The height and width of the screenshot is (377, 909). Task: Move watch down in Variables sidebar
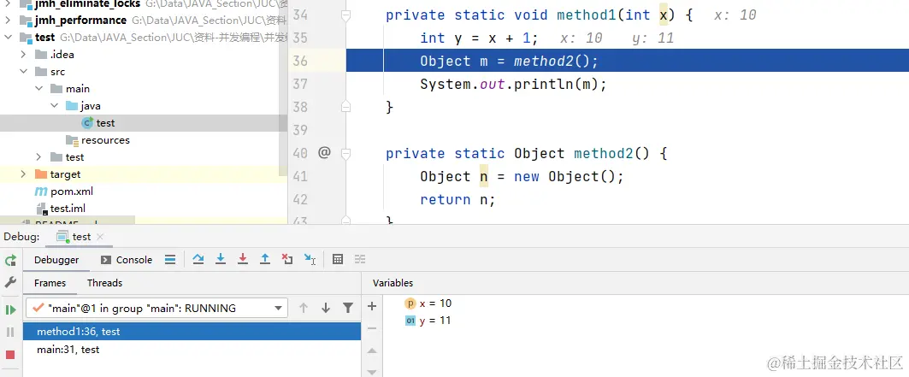point(372,372)
